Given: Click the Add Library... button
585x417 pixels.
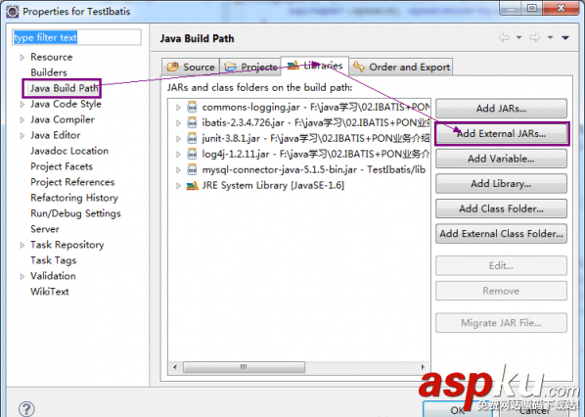Looking at the screenshot, I should tap(501, 184).
